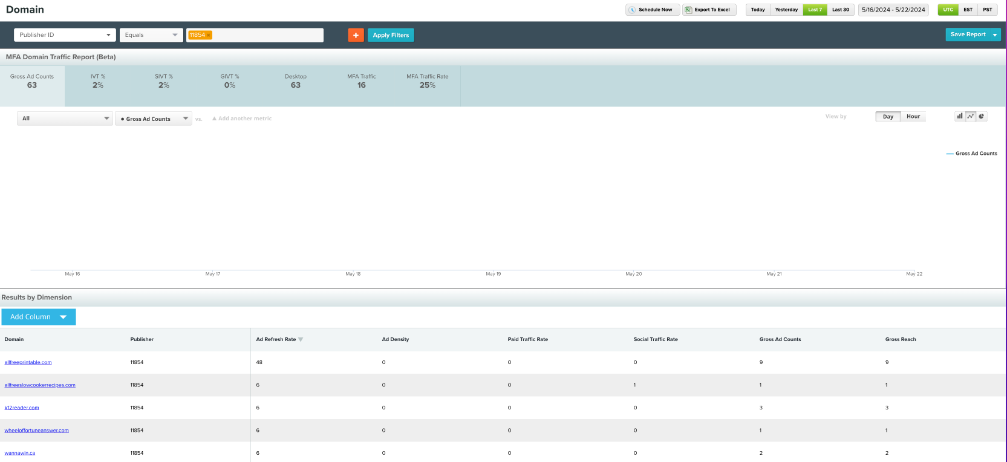This screenshot has height=462, width=1007.
Task: Click the Apply Filters button
Action: (x=391, y=35)
